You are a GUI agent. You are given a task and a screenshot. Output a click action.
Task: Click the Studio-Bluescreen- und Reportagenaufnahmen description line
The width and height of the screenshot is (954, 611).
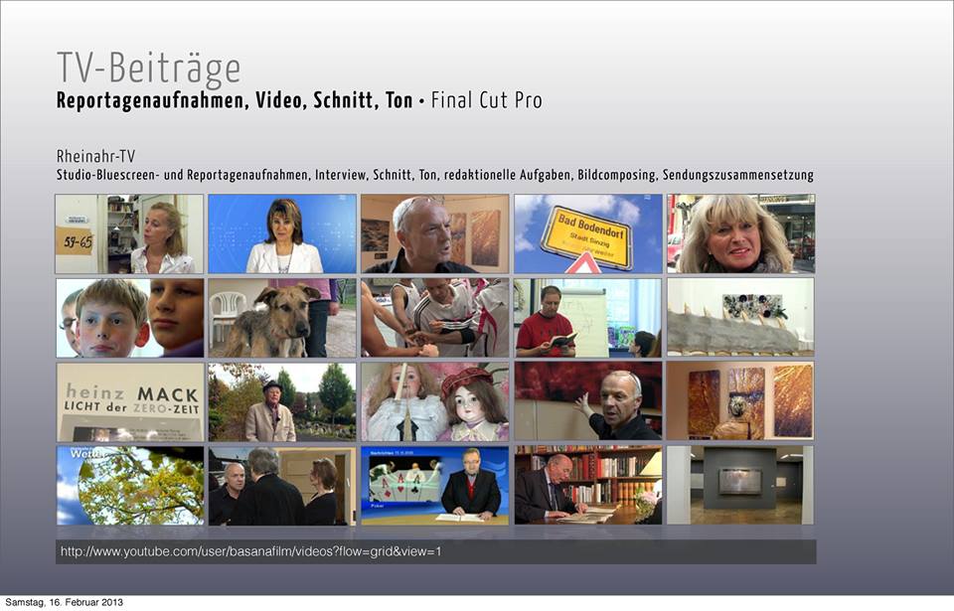435,175
